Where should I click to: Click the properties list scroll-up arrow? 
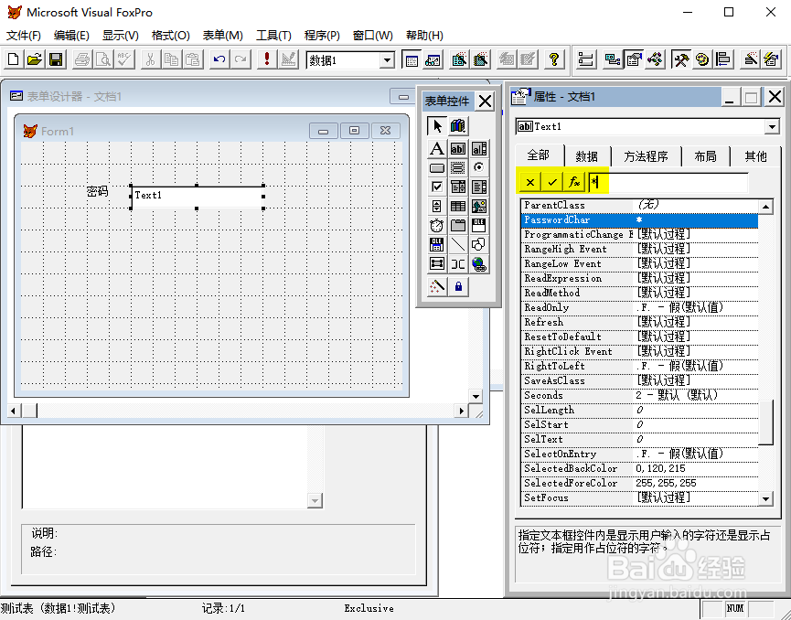click(765, 207)
